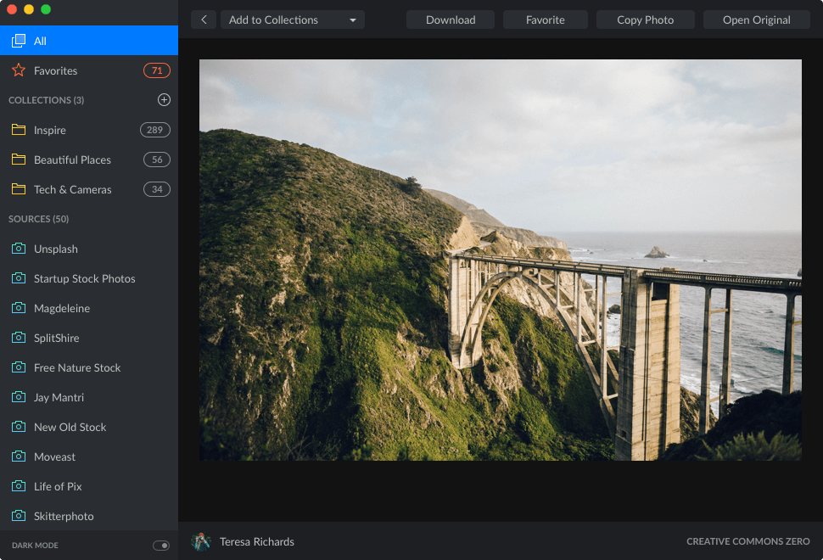Image resolution: width=823 pixels, height=560 pixels.
Task: Click the Tech & Cameras folder icon
Action: pos(19,189)
